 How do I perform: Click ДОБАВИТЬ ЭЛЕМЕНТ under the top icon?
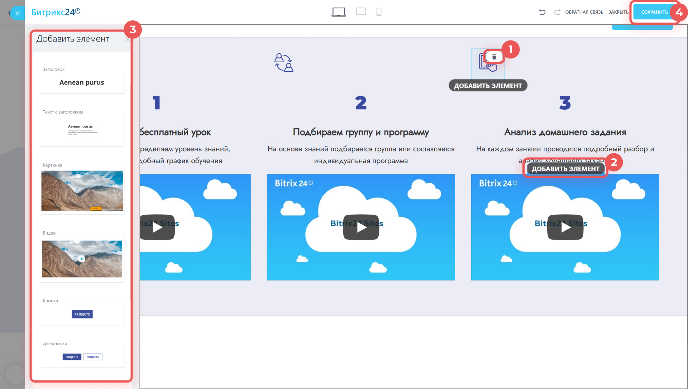coord(488,86)
